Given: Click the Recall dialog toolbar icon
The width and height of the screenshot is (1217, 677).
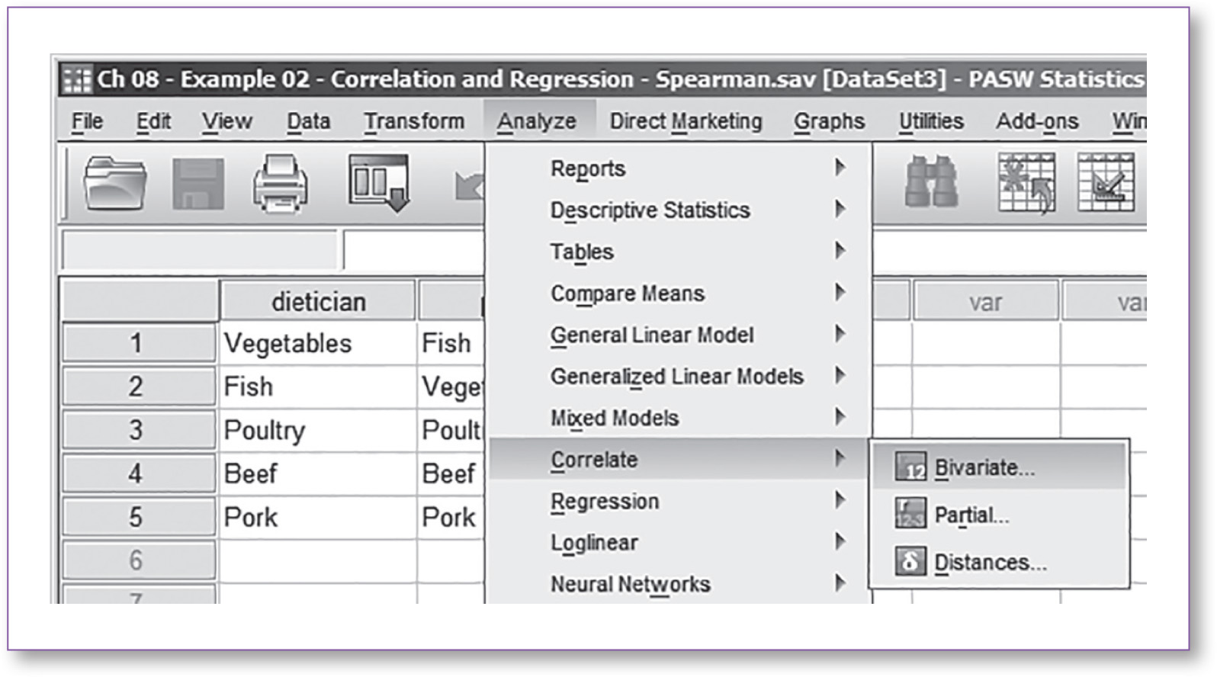Looking at the screenshot, I should click(378, 183).
